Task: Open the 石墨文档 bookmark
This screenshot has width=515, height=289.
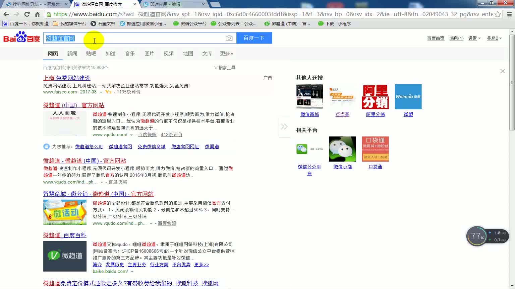Action: click(103, 23)
